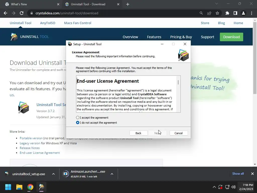Click the Cancel button in Setup dialog
257x193 pixels.
pyautogui.click(x=178, y=133)
